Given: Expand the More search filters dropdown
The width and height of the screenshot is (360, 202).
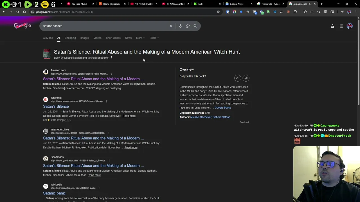Looking at the screenshot, I should 140,38.
